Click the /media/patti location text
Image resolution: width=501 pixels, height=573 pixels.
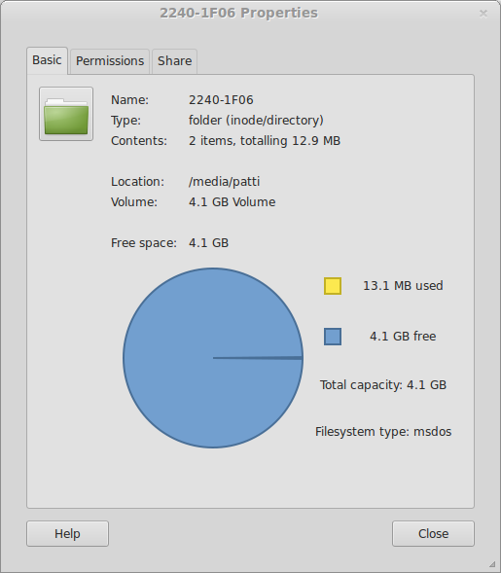tap(224, 182)
